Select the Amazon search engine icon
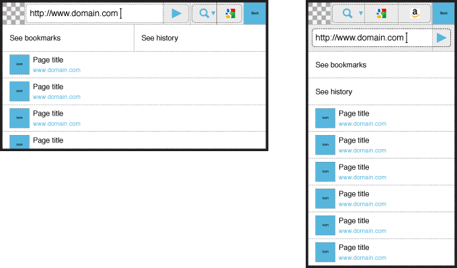The height and width of the screenshot is (268, 457). click(415, 13)
